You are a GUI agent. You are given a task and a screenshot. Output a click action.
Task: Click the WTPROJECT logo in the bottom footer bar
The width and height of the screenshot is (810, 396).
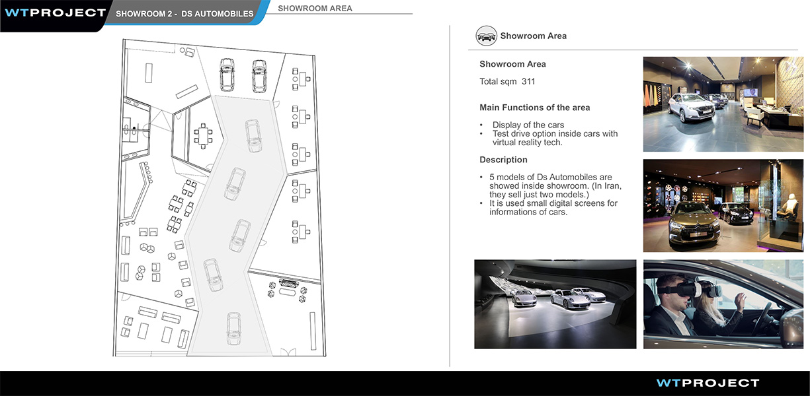[708, 383]
